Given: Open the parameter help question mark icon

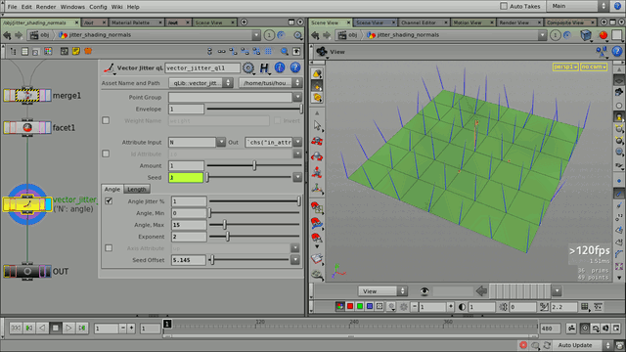Looking at the screenshot, I should [295, 67].
